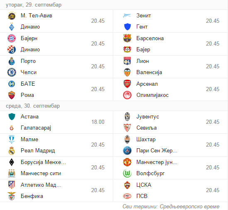The image size is (228, 210).
Task: Click the Barcelona club crest
Action: (x=127, y=39)
